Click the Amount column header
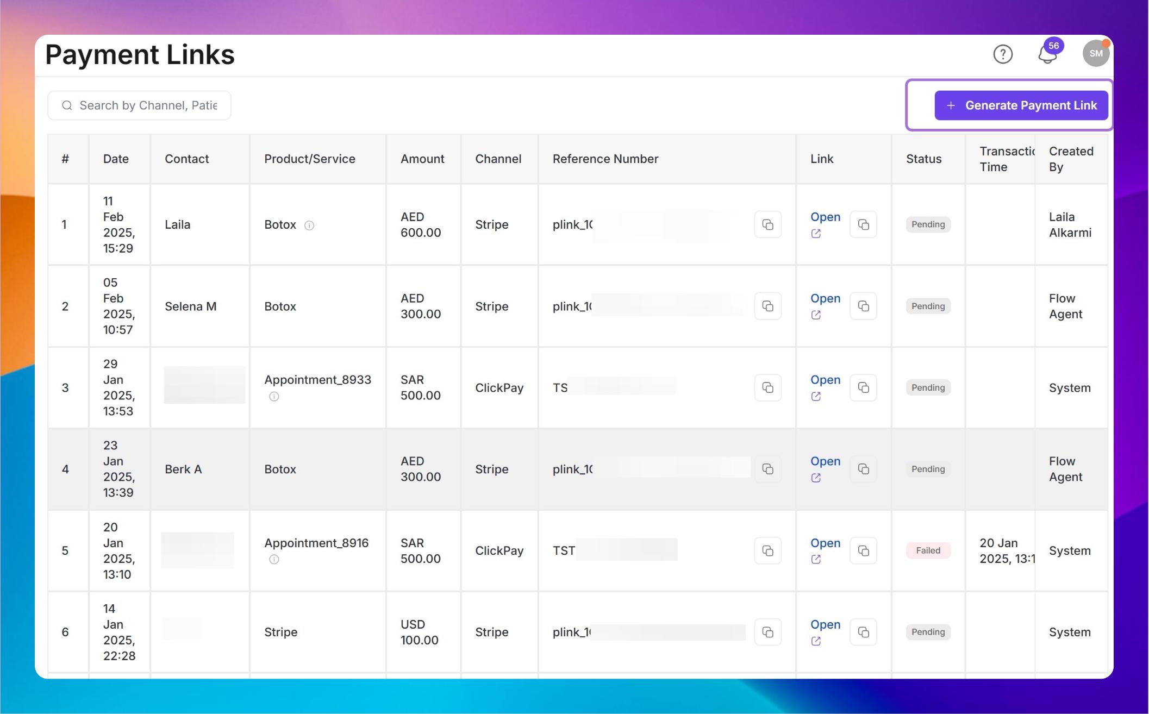The image size is (1149, 714). click(x=422, y=159)
